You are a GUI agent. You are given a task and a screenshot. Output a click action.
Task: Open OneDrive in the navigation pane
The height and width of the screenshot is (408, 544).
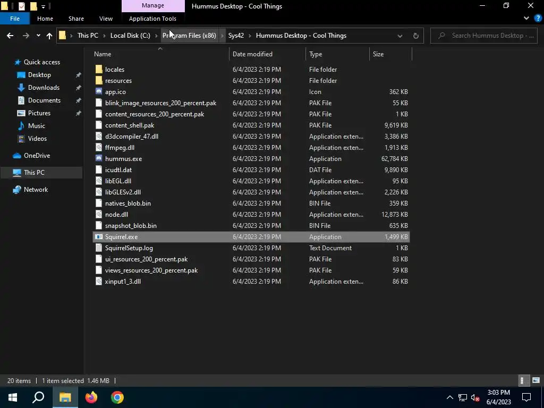click(37, 156)
